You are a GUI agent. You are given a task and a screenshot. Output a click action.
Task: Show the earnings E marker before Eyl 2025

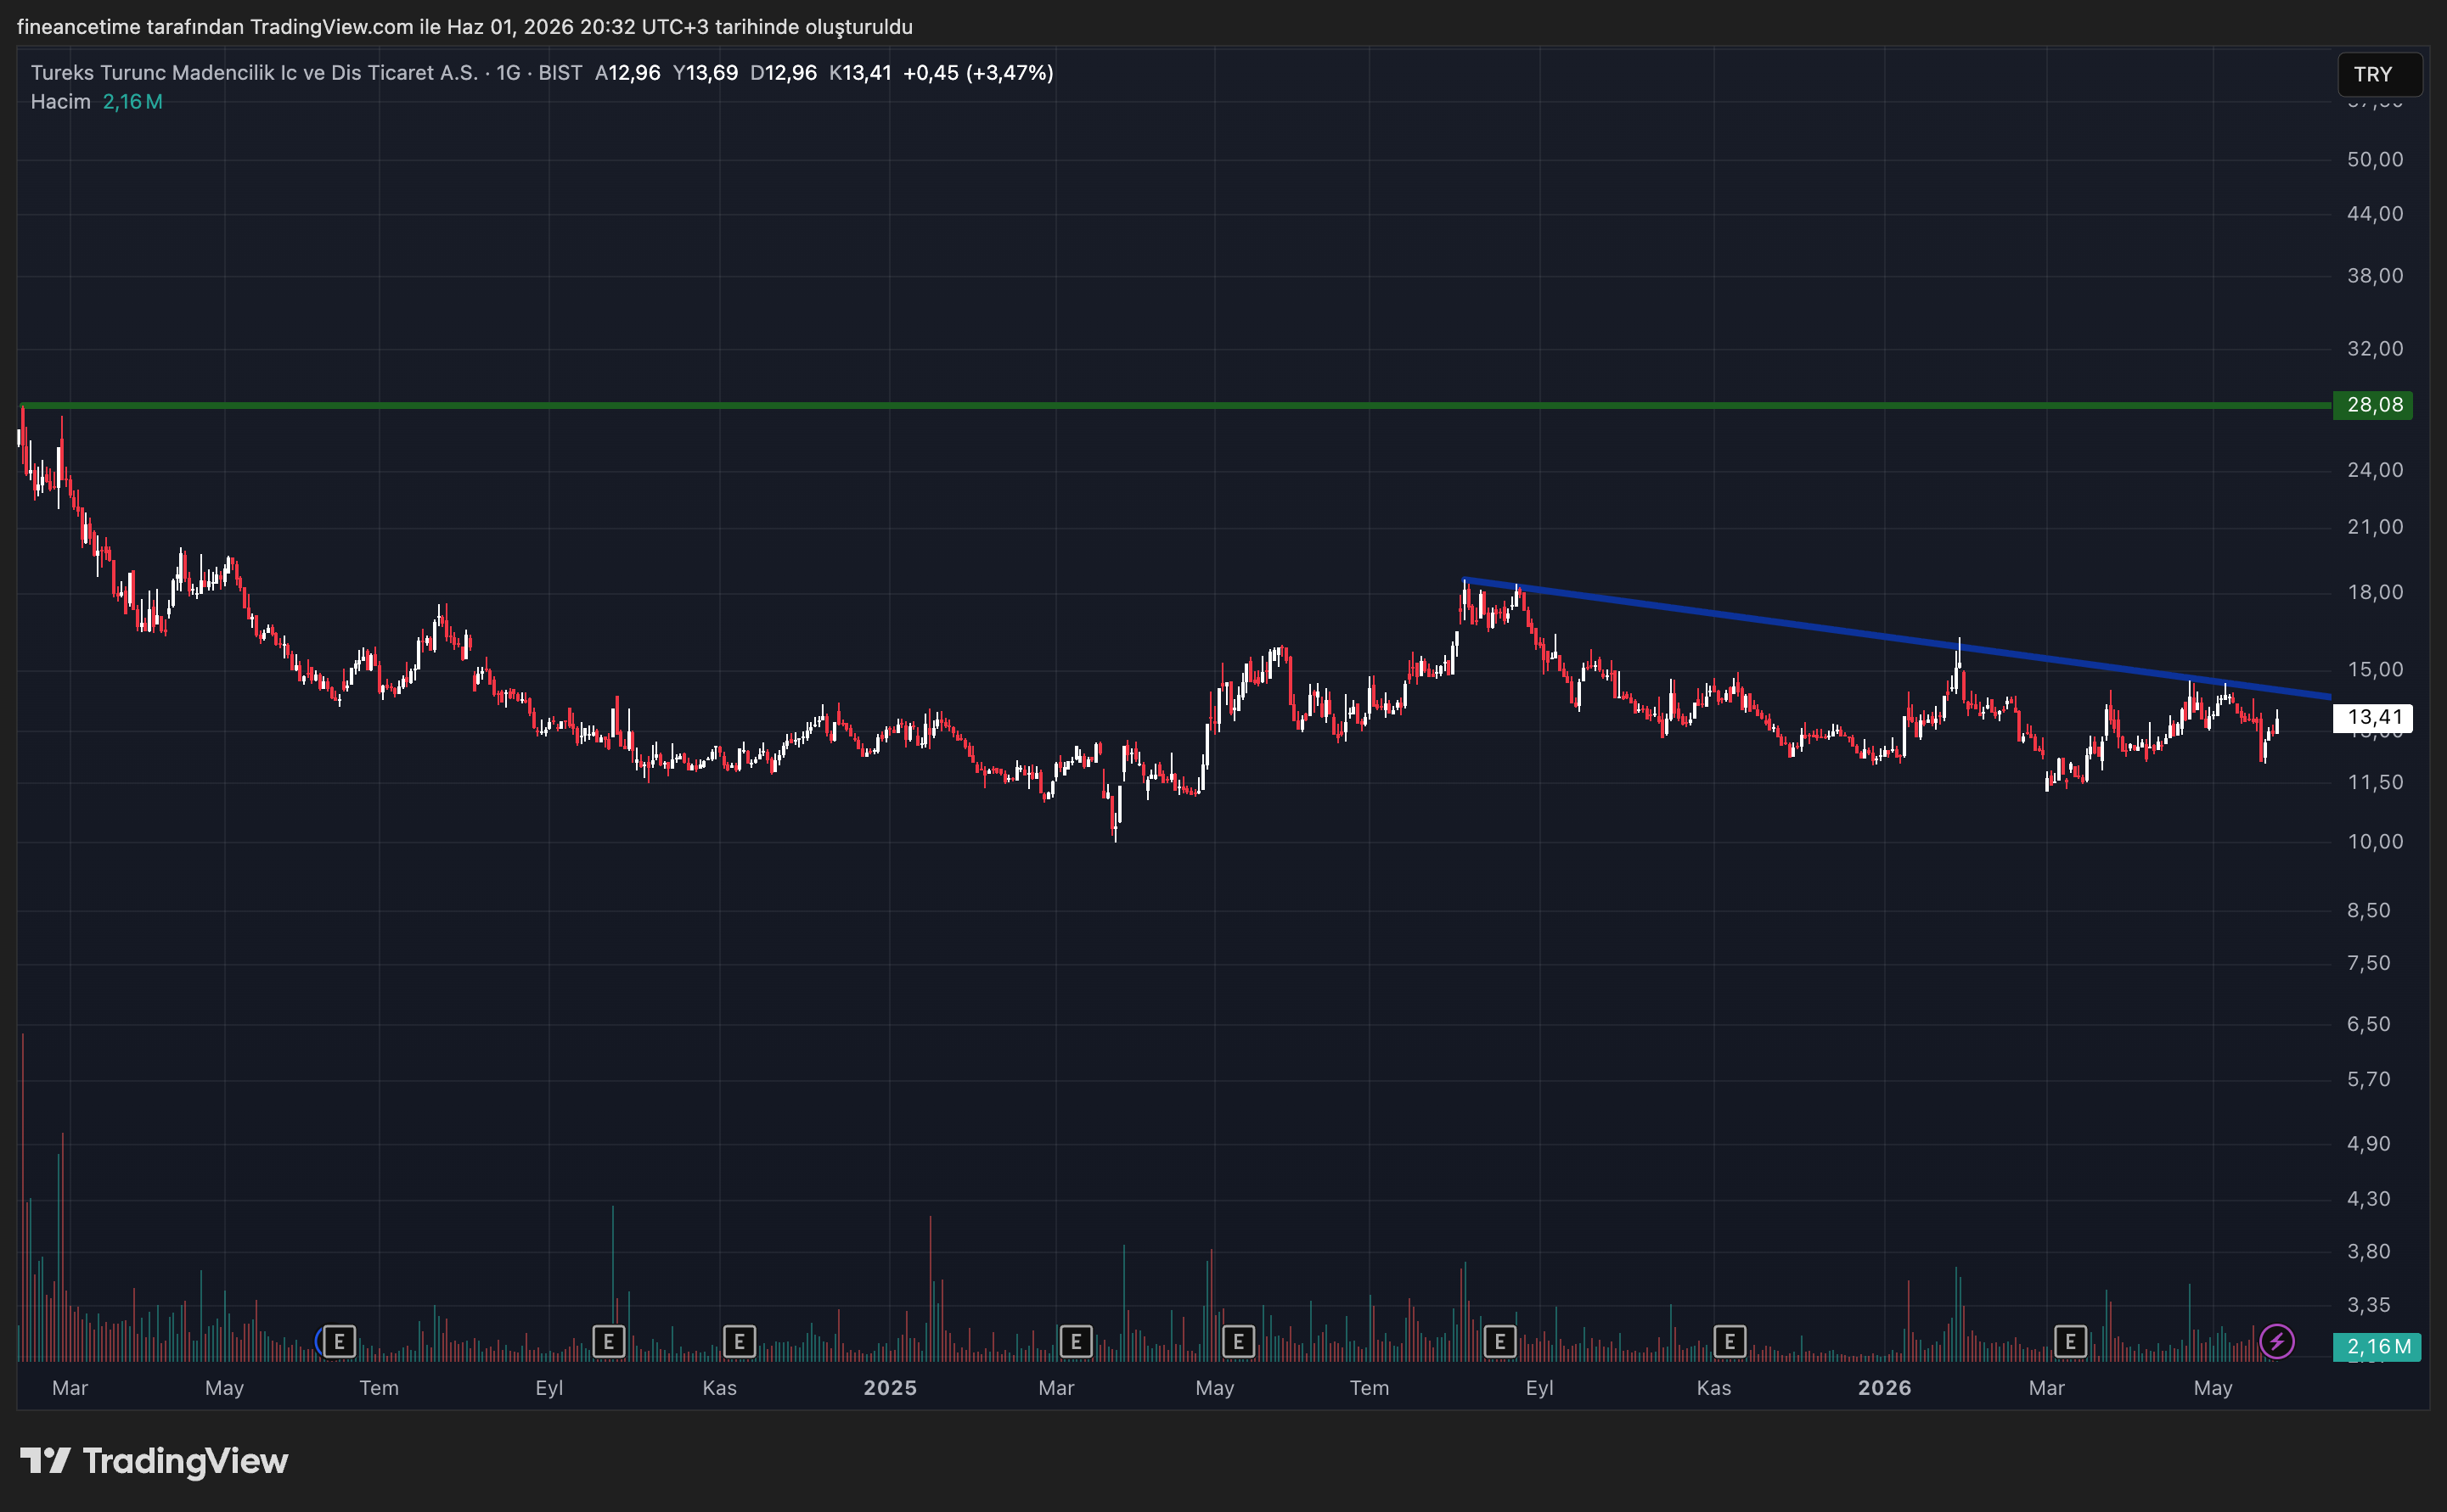click(x=1499, y=1341)
